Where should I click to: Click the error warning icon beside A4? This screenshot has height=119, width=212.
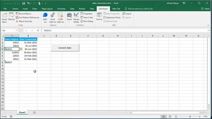(21, 49)
